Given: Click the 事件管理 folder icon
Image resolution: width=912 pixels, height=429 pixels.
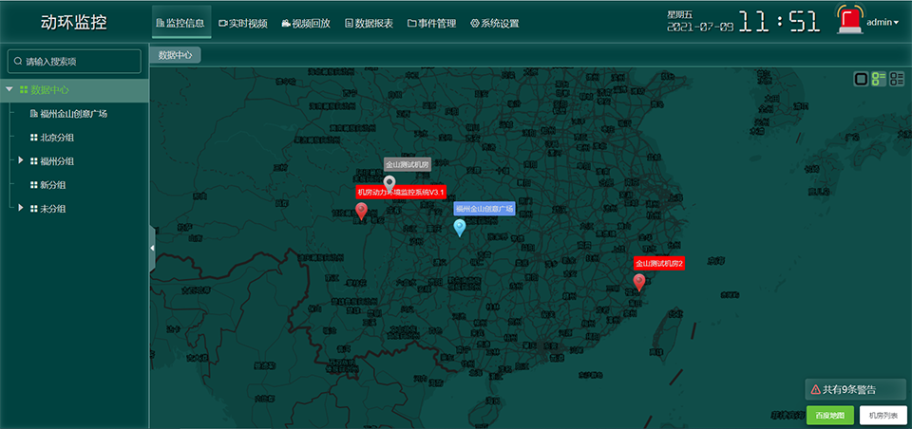Looking at the screenshot, I should click(411, 23).
